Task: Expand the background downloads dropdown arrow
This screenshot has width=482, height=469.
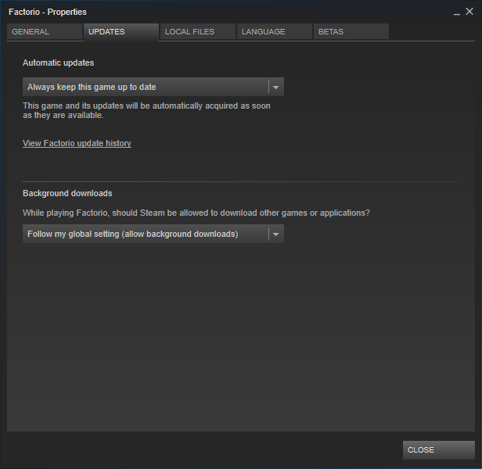Action: [275, 234]
